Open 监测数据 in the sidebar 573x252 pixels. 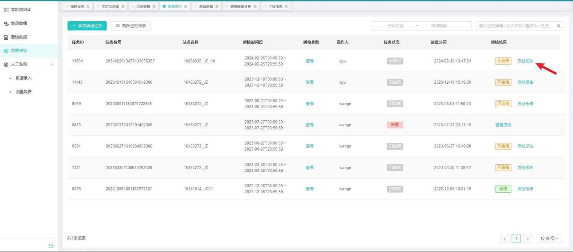coord(22,23)
